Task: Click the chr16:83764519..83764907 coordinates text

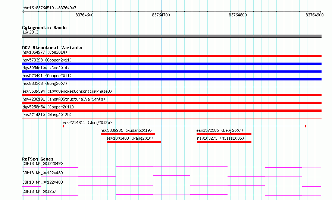Action: [x=49, y=8]
